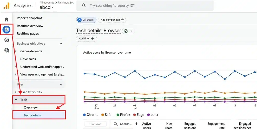Toggle Firefox legend color dot
The image size is (257, 129).
(118, 115)
